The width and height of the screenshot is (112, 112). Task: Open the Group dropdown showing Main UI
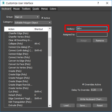27,17
